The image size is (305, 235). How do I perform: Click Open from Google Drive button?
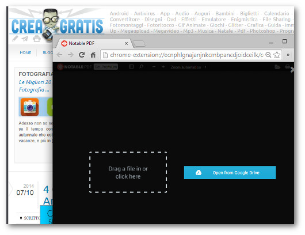coord(230,172)
